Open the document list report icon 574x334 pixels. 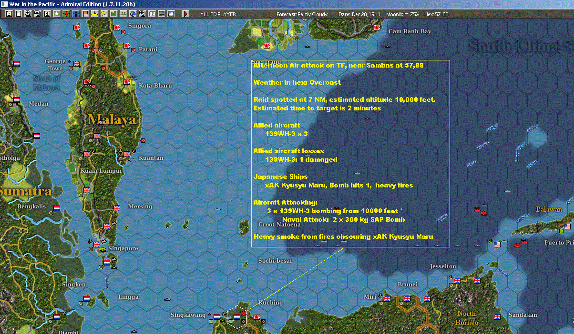(x=19, y=14)
